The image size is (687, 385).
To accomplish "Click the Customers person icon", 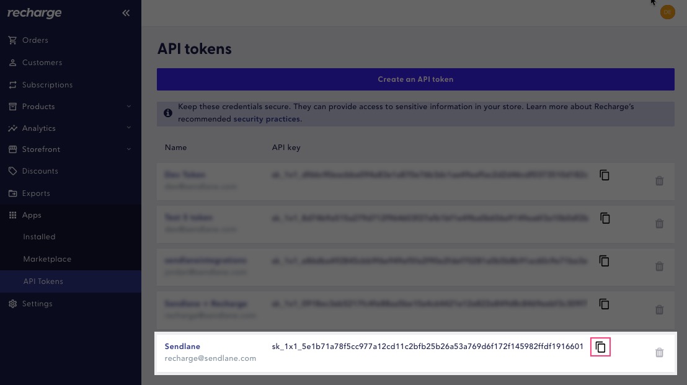I will (x=12, y=63).
